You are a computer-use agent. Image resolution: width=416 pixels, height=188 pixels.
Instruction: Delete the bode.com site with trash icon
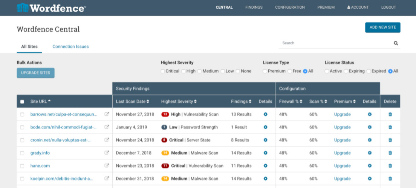click(390, 127)
